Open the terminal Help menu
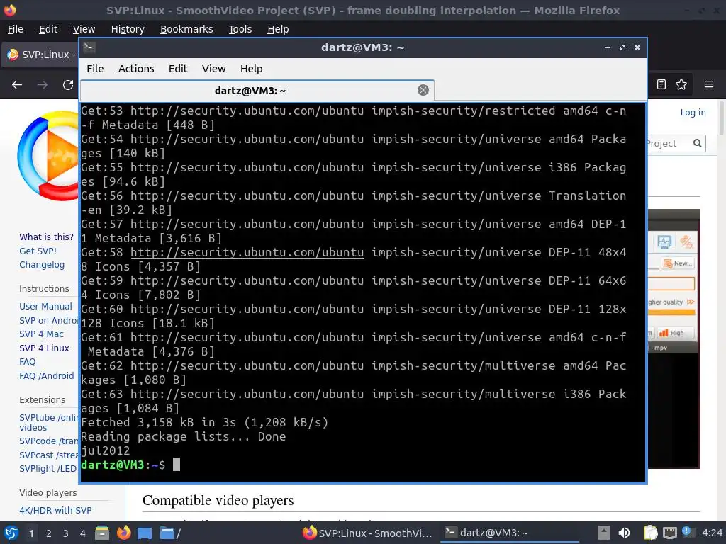This screenshot has width=726, height=544. [x=252, y=69]
